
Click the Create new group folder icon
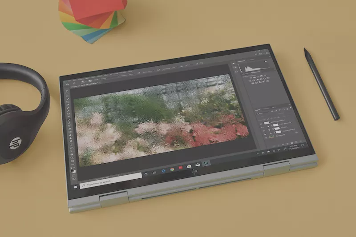click(292, 143)
